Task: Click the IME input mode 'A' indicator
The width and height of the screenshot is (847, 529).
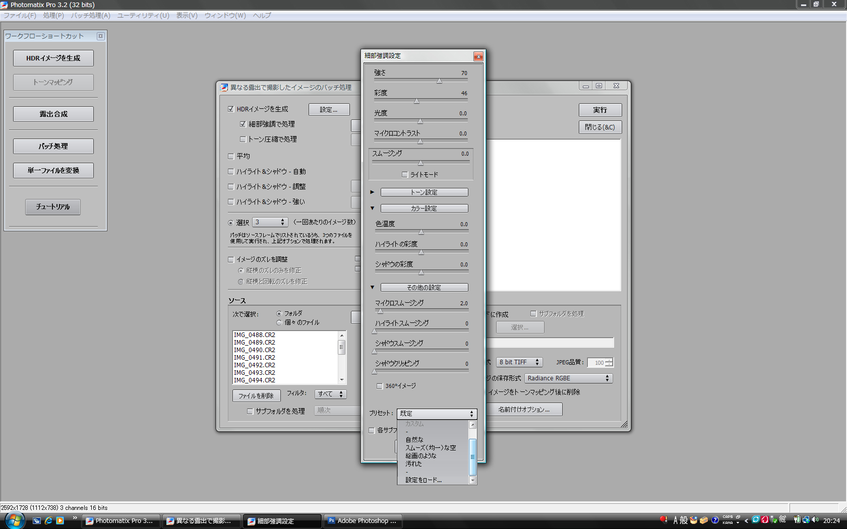Action: coord(676,520)
